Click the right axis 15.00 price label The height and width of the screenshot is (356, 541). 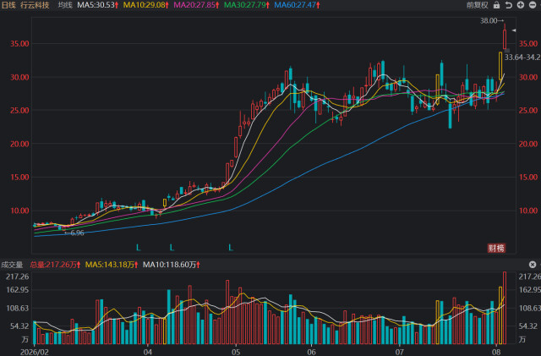(528, 177)
